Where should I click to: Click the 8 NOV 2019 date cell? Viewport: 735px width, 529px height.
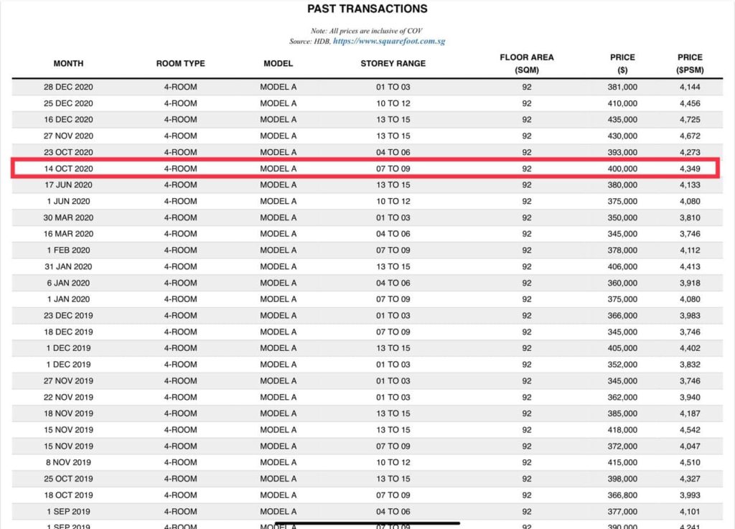coord(69,462)
